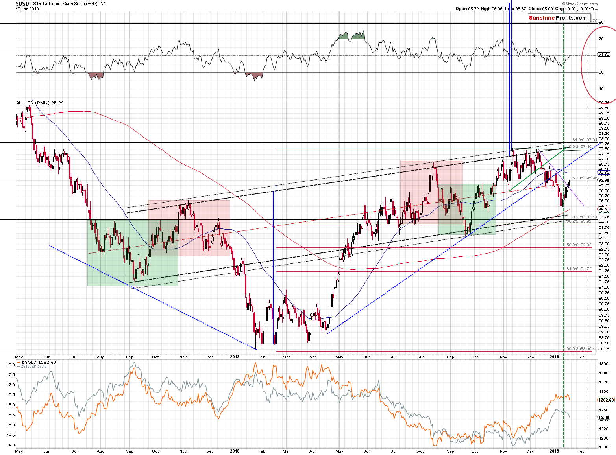Click the 61.8%: 91.72 retracement label
The height and width of the screenshot is (455, 616).
click(579, 269)
